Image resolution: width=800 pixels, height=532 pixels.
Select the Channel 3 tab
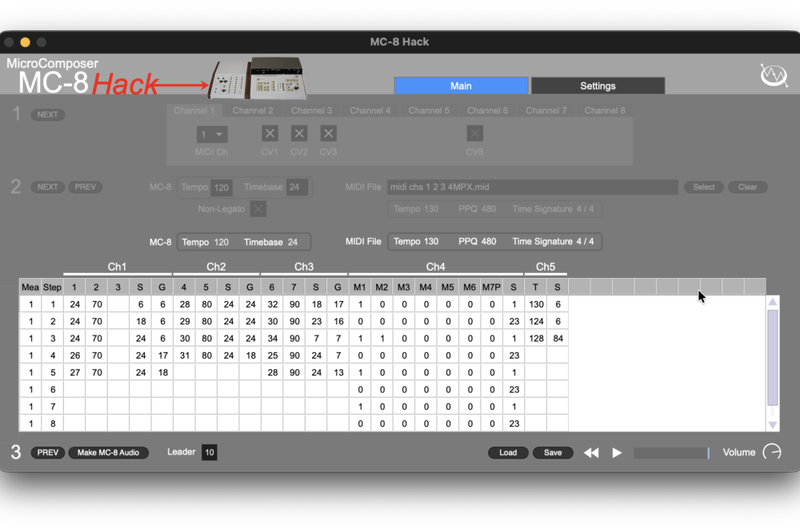pyautogui.click(x=311, y=110)
